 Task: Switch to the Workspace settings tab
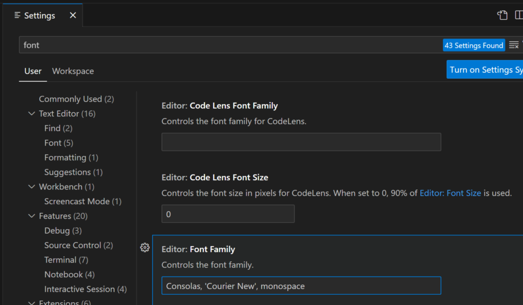73,71
